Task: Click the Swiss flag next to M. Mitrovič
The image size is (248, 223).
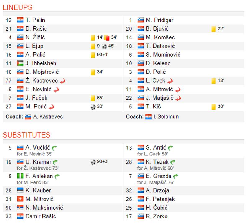Action: [x=20, y=199]
